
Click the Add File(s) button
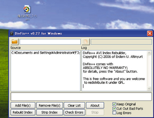[23, 106]
